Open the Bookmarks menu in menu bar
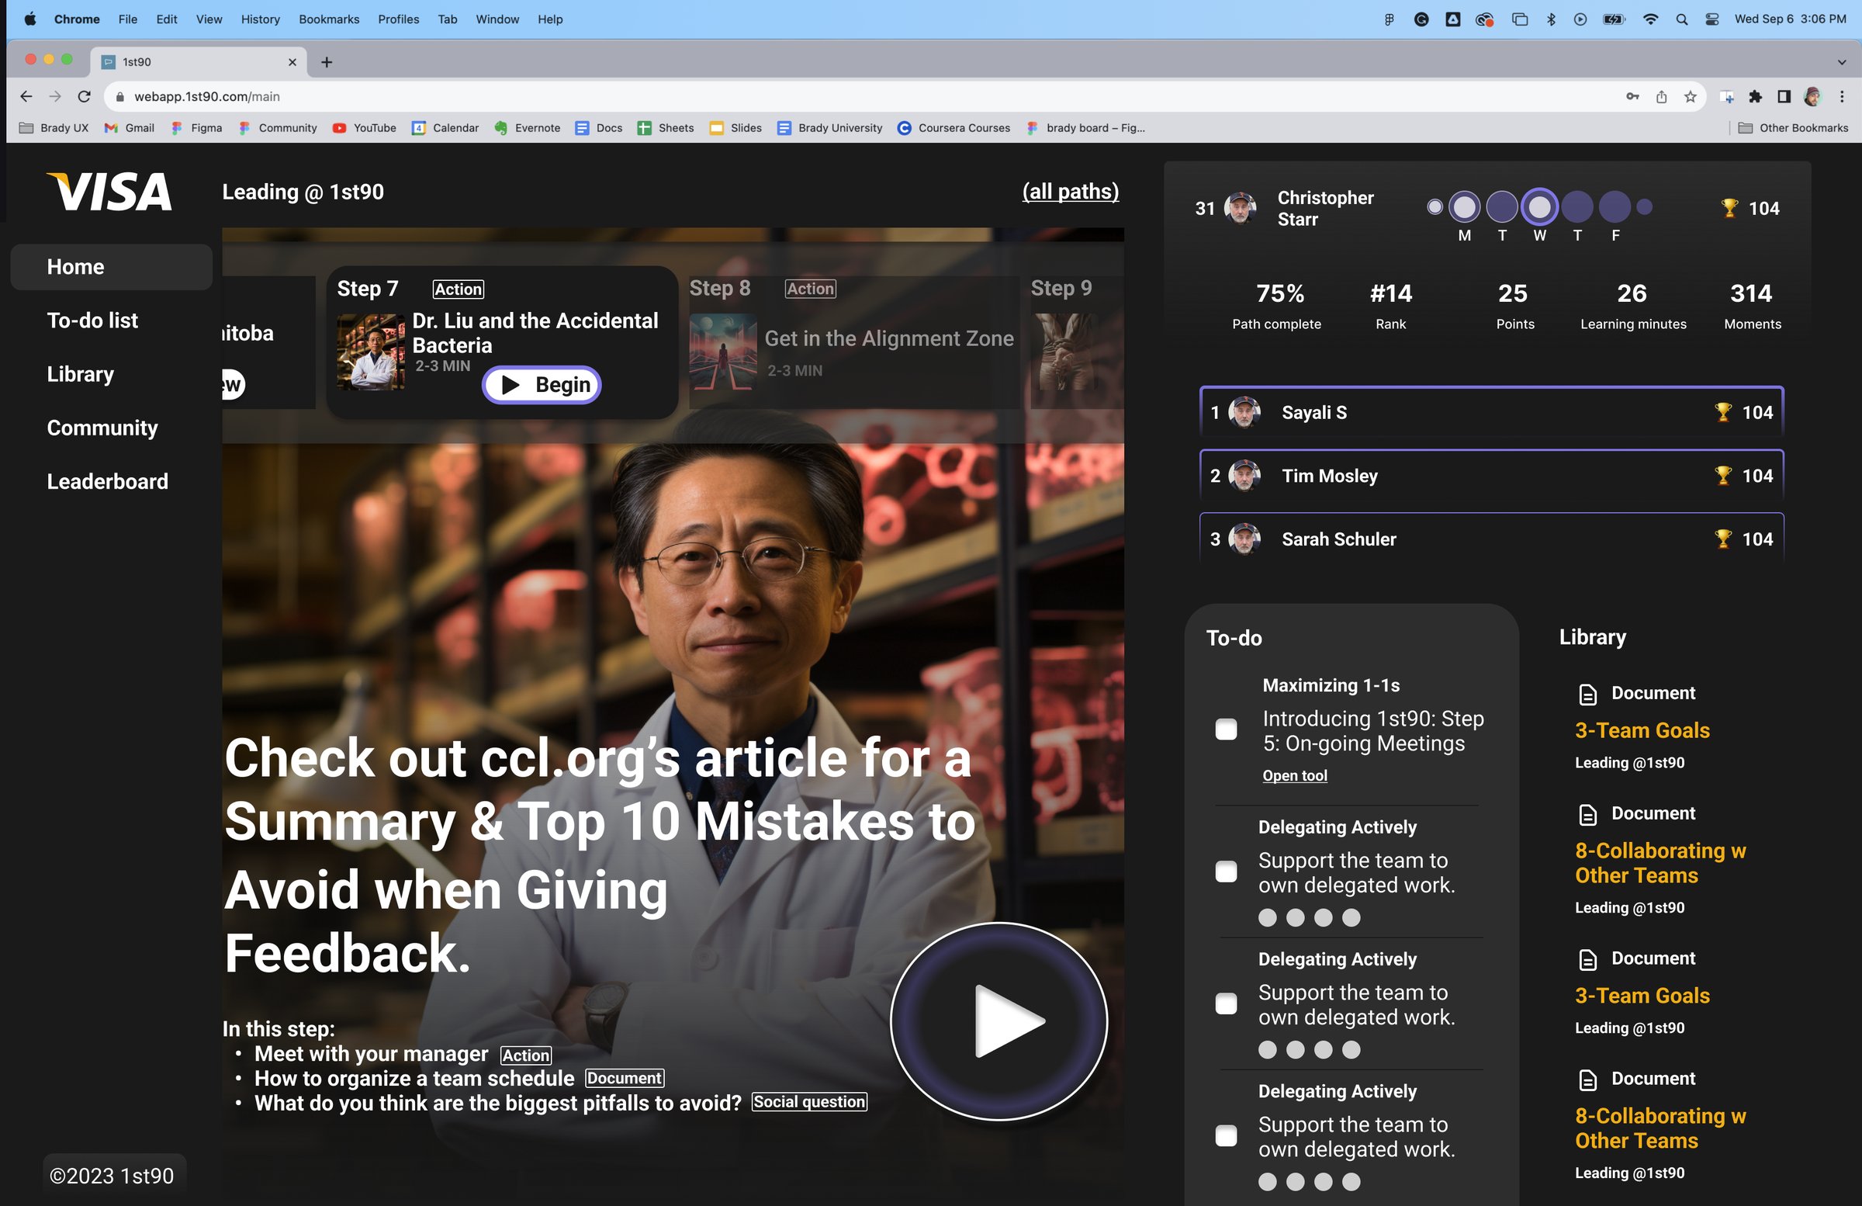This screenshot has width=1862, height=1206. 329,19
